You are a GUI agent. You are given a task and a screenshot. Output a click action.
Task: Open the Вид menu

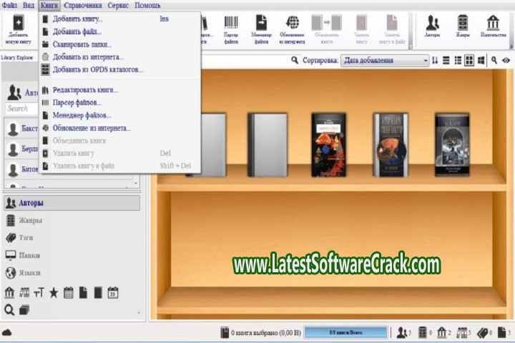pos(29,5)
